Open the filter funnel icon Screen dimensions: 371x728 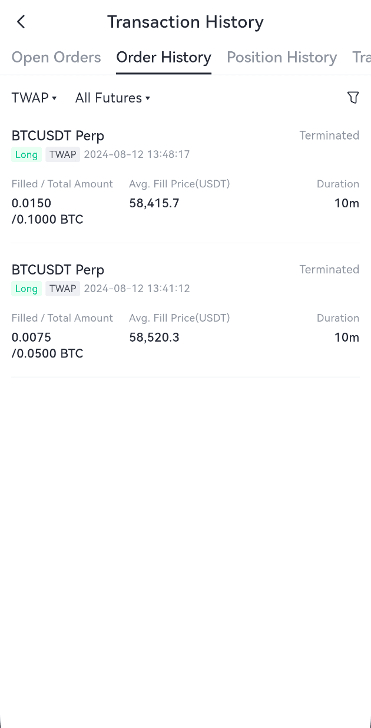353,98
